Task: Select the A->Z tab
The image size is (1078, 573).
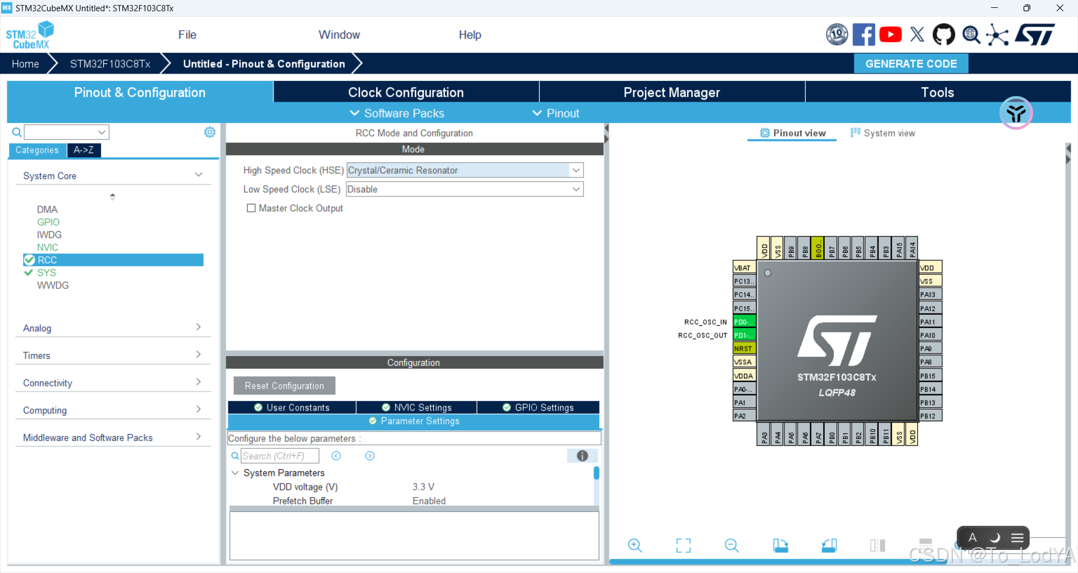Action: tap(84, 150)
